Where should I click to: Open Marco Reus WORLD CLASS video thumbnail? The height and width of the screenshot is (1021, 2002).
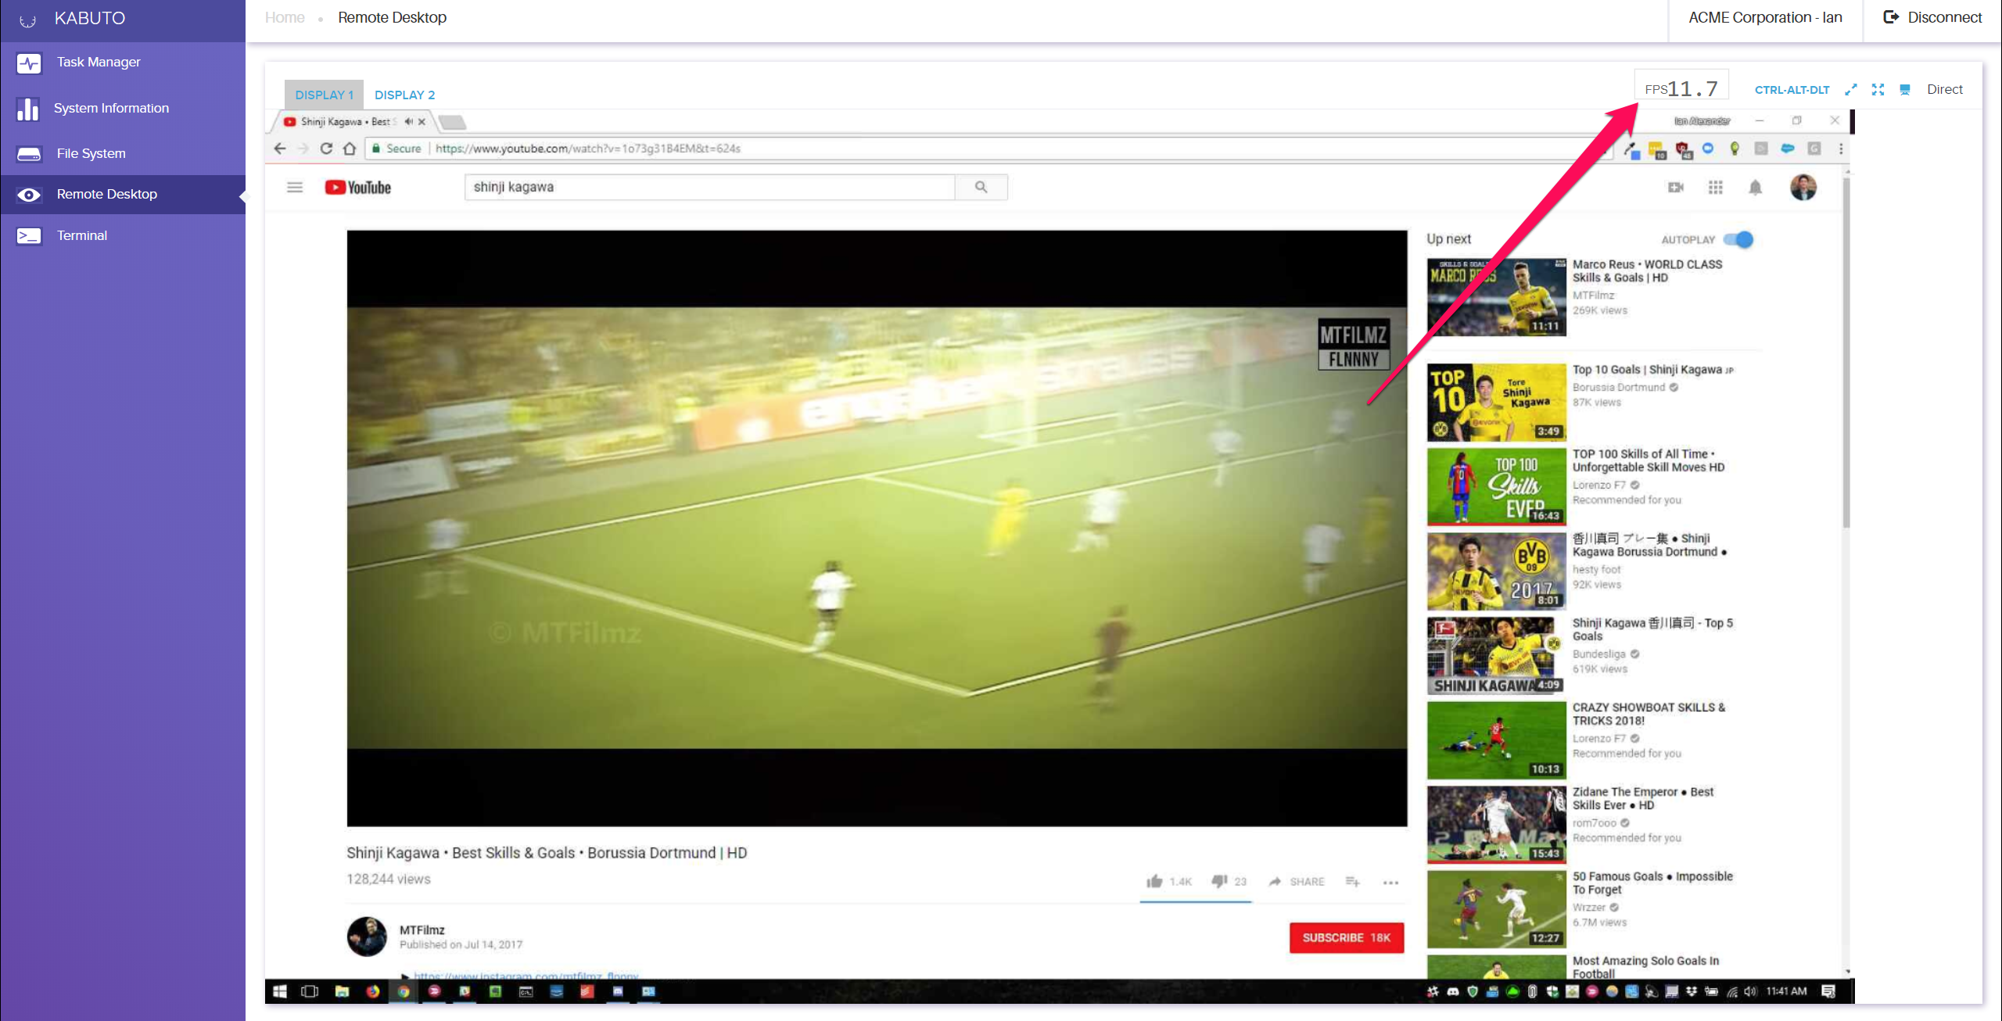1496,297
